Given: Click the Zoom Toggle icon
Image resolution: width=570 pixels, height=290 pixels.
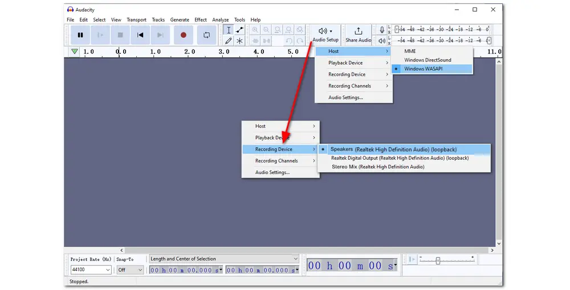Looking at the screenshot, I should click(300, 30).
